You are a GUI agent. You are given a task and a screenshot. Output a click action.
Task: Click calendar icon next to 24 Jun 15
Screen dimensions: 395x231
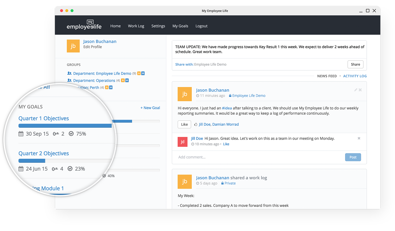[x=21, y=169]
